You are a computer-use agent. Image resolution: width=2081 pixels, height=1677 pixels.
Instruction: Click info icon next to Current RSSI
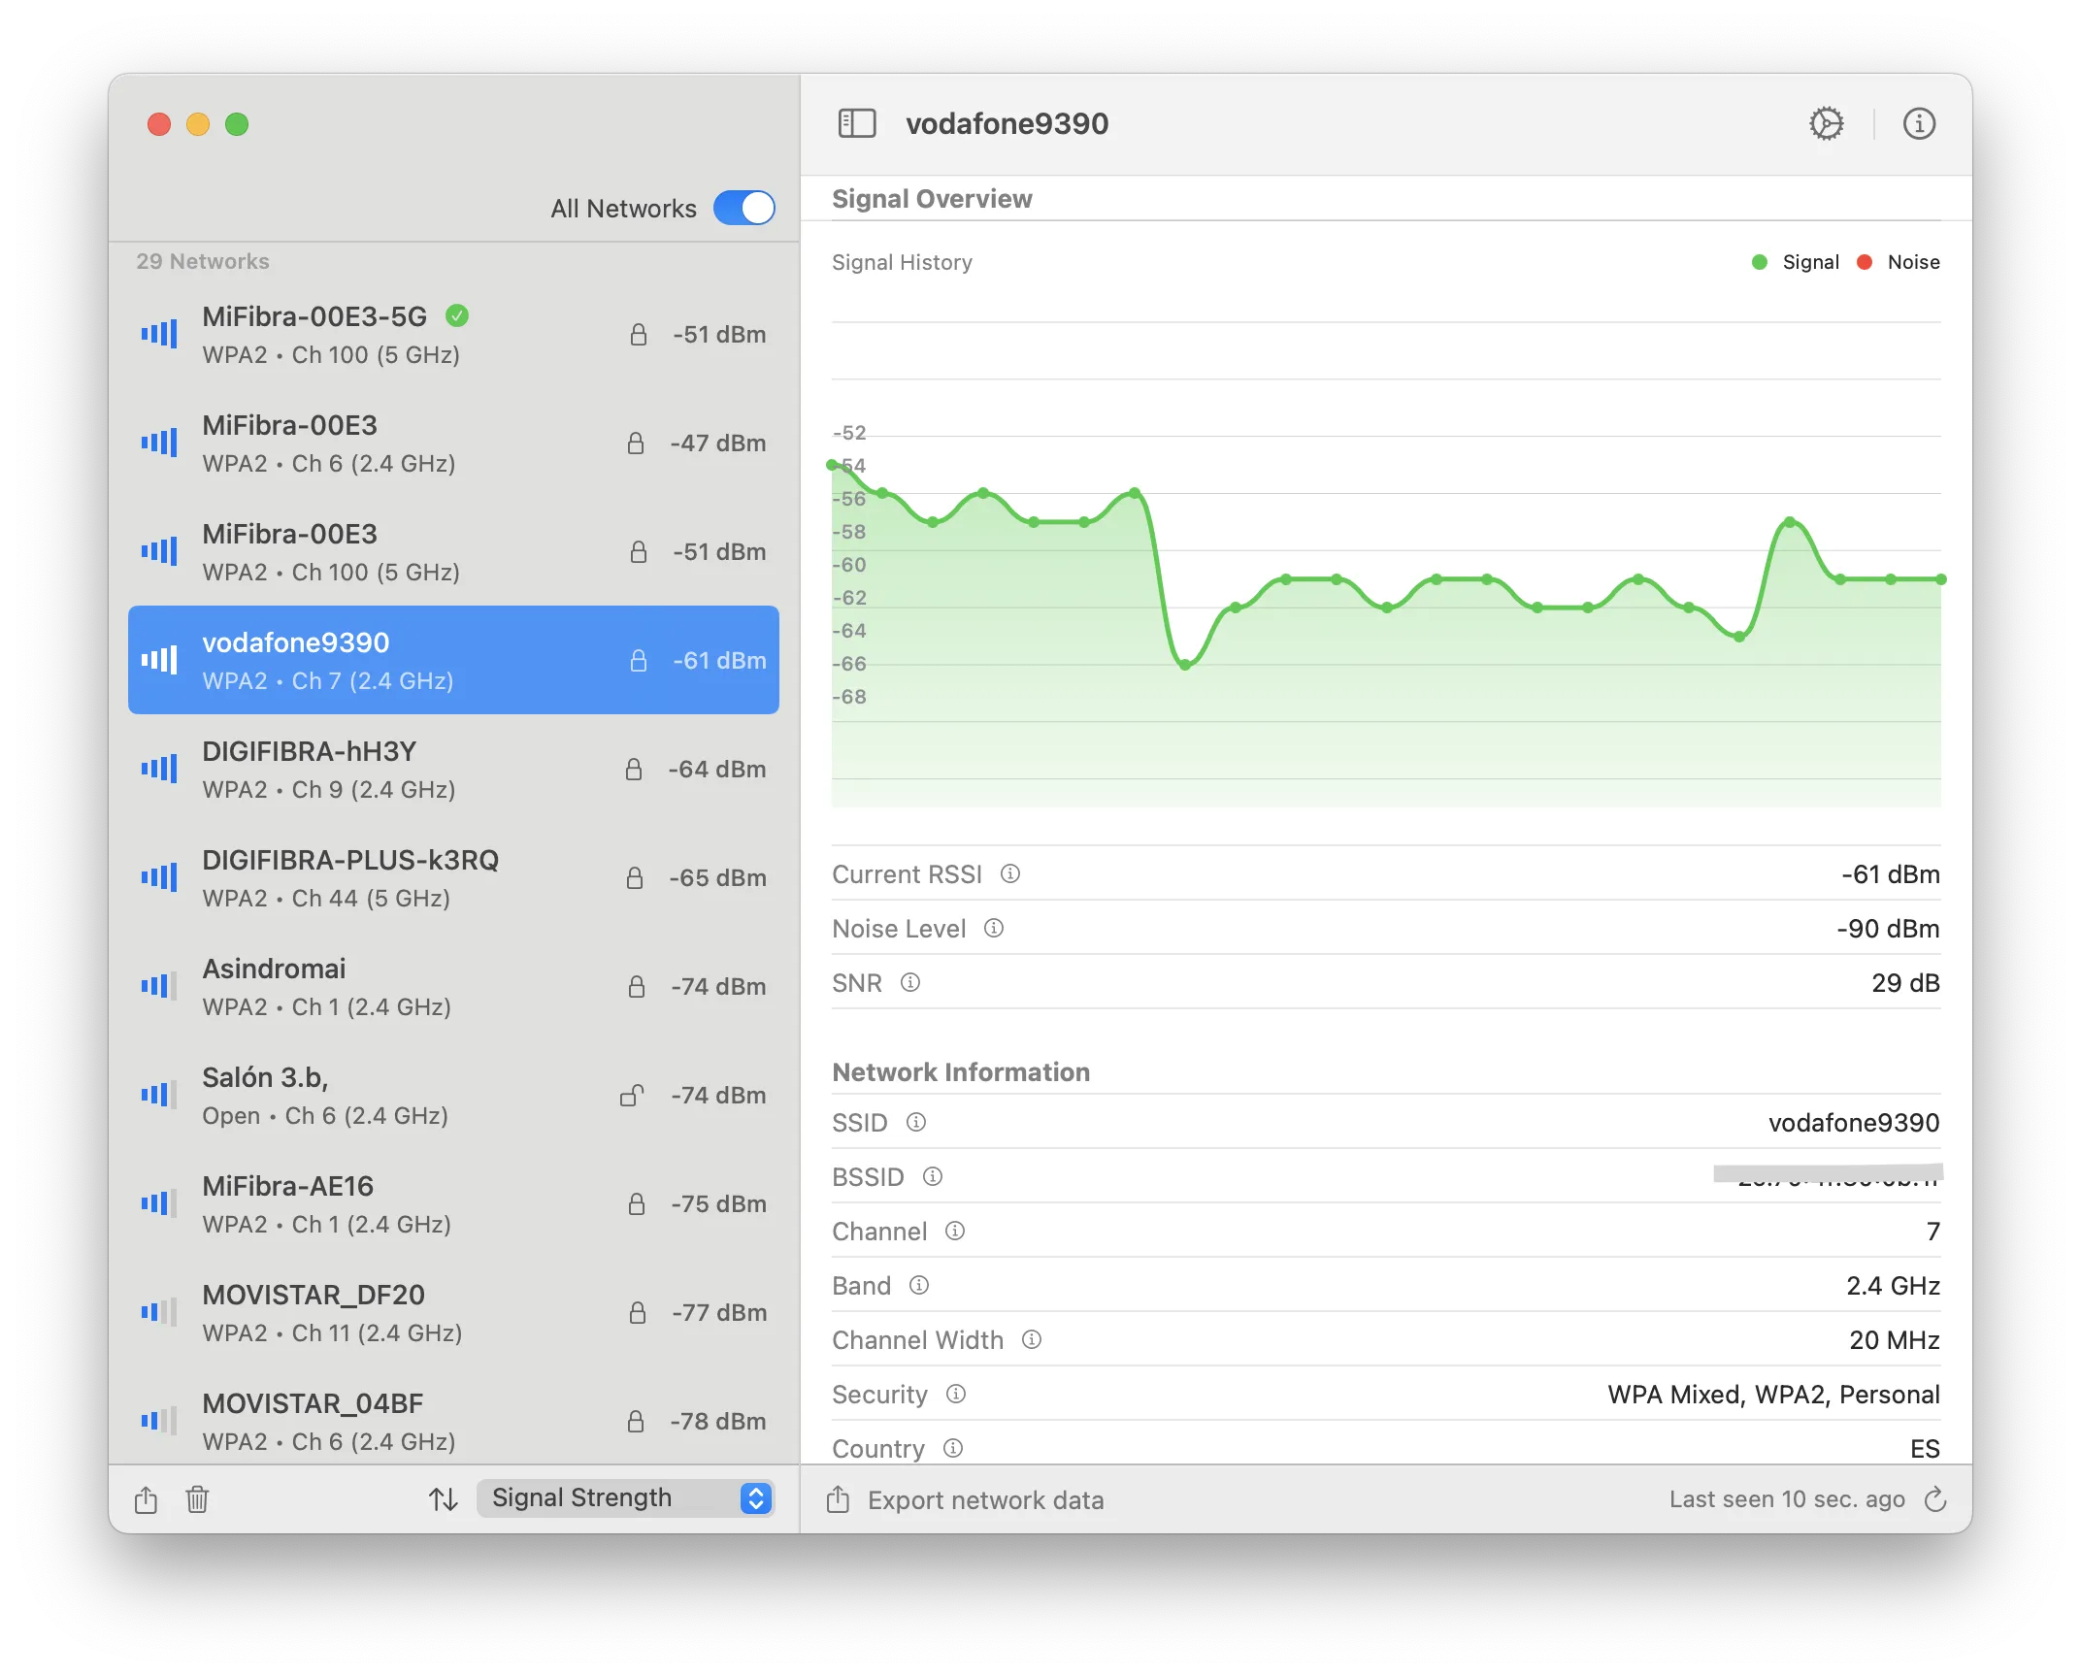(1010, 873)
